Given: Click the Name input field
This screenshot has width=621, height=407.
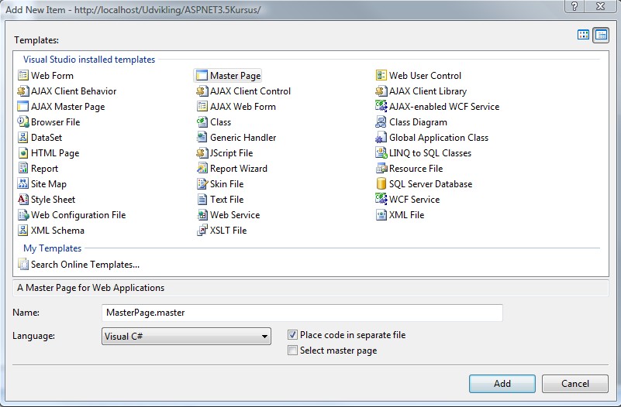Looking at the screenshot, I should (x=302, y=313).
